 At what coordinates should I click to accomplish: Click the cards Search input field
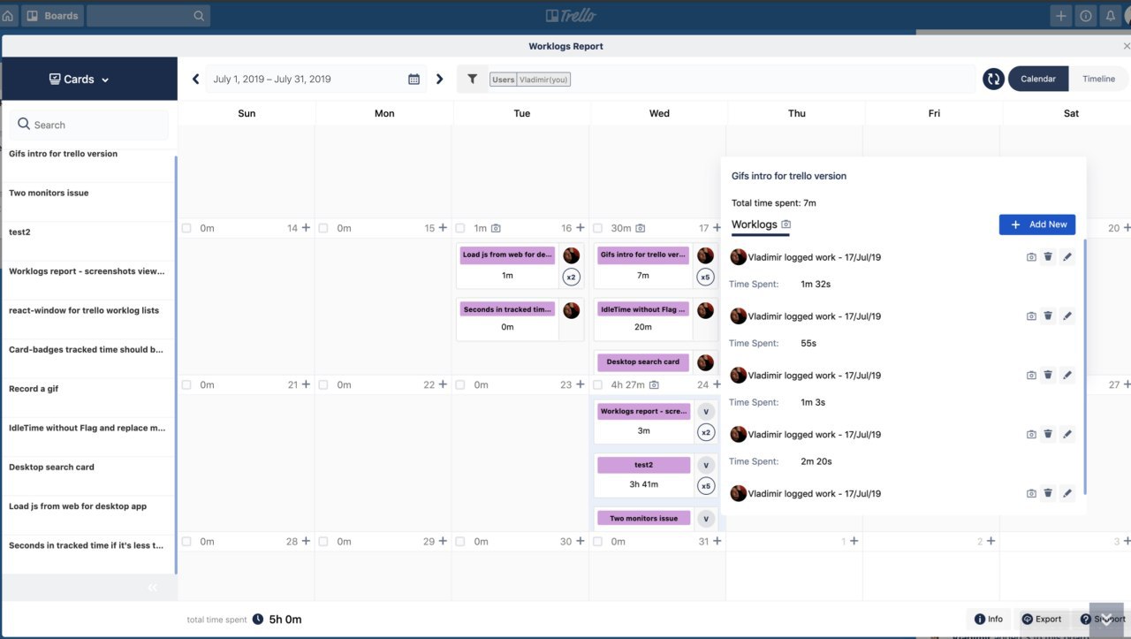pos(89,125)
